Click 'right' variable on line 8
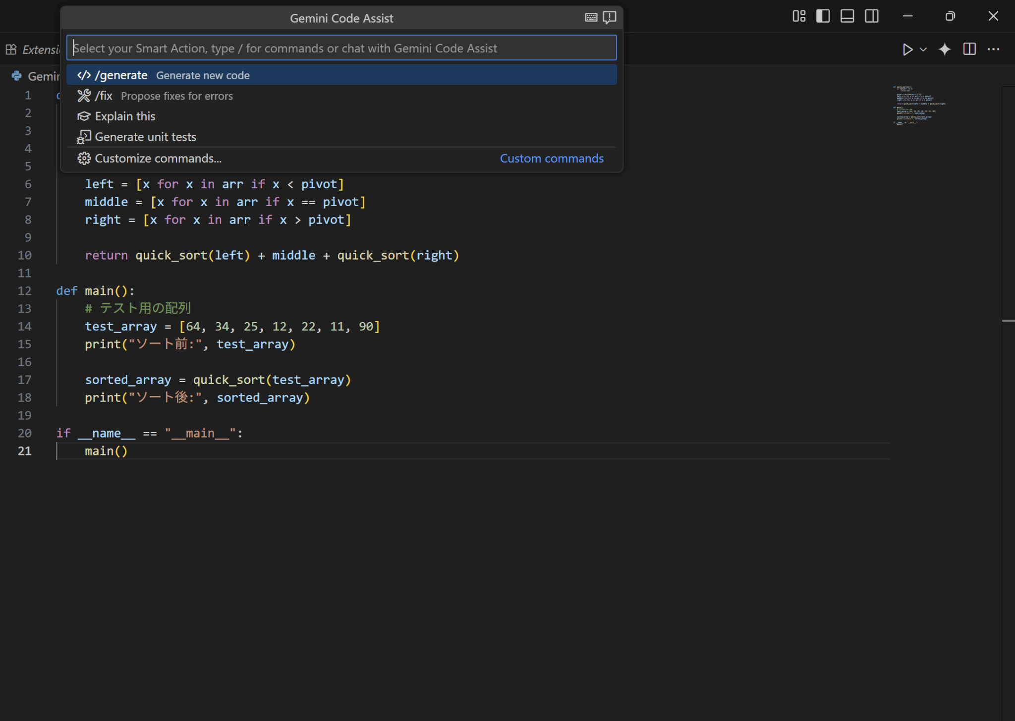 pyautogui.click(x=103, y=220)
